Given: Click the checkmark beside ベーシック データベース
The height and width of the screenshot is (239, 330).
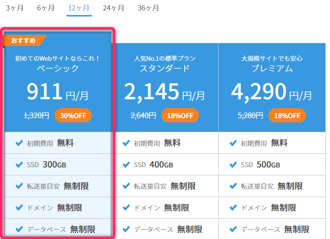Looking at the screenshot, I should [19, 229].
